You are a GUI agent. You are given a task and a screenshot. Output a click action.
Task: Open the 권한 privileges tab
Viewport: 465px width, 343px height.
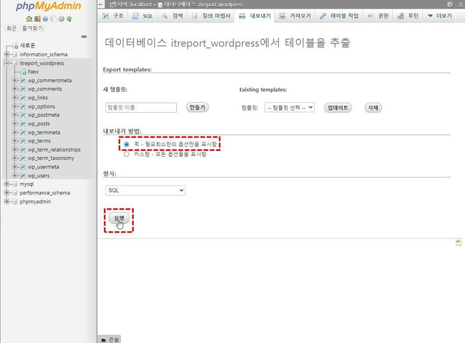tap(378, 16)
